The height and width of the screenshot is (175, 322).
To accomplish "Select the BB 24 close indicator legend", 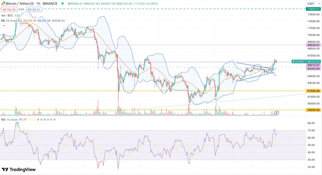I will click(11, 21).
